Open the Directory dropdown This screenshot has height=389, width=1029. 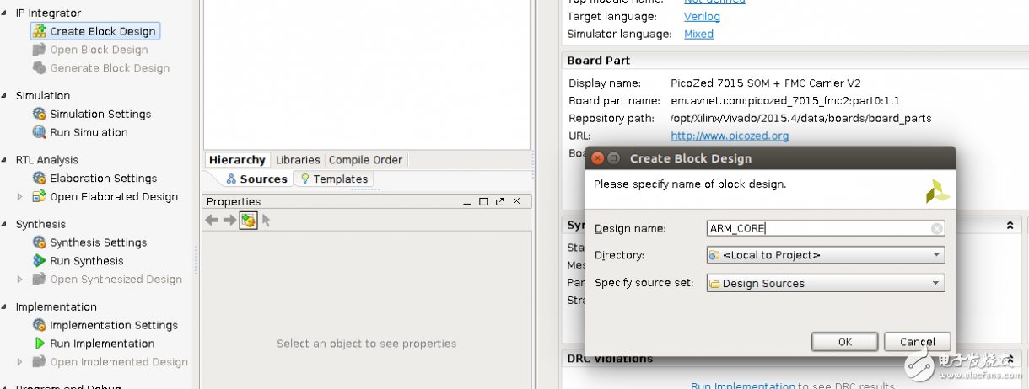(x=936, y=255)
